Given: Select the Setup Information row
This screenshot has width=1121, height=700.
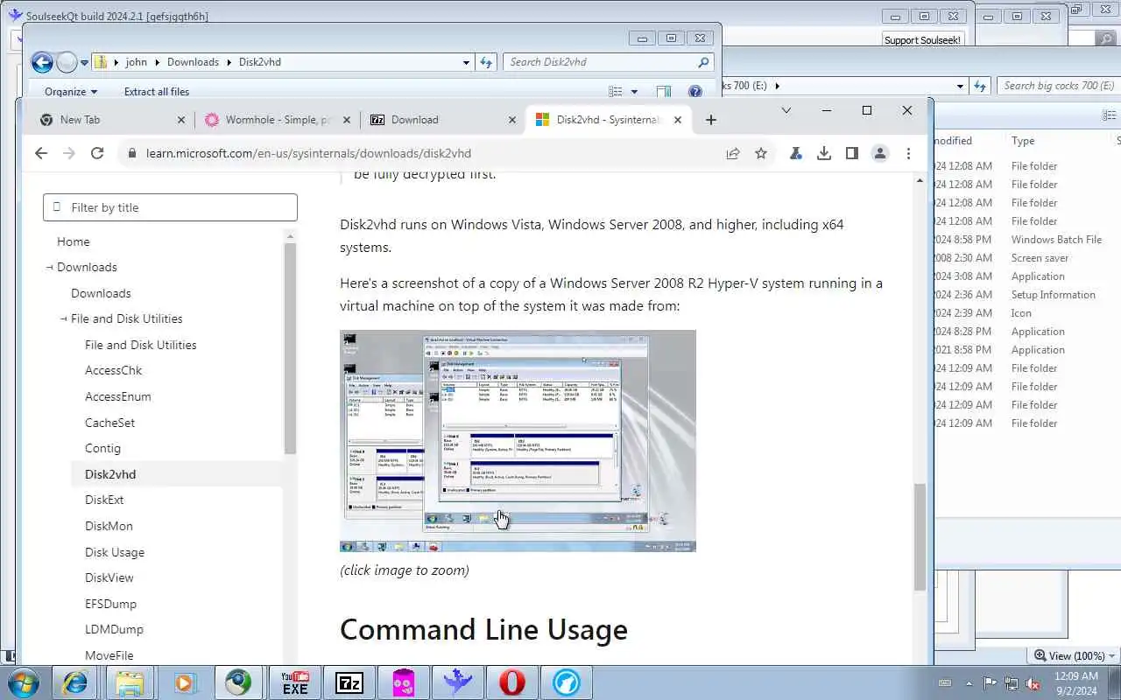Looking at the screenshot, I should pyautogui.click(x=1026, y=294).
